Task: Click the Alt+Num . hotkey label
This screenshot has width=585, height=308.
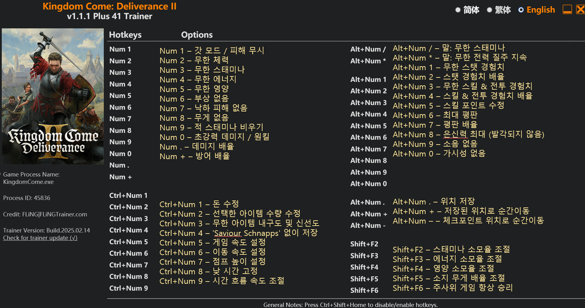Action: [x=367, y=202]
